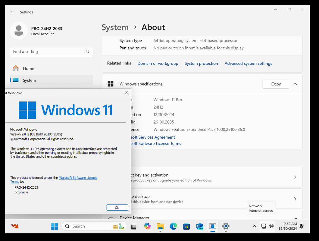
Task: Select the 12/30/2024 installed-on date value
Action: 164,115
